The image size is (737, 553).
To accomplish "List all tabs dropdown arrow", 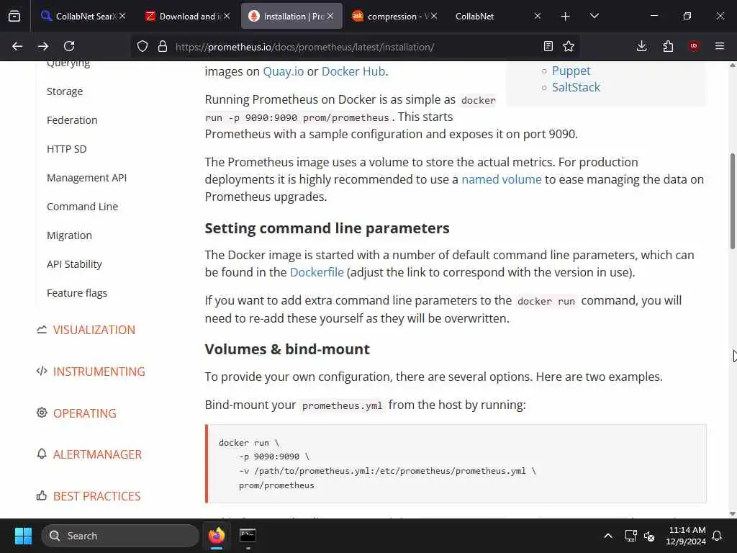I will point(594,16).
